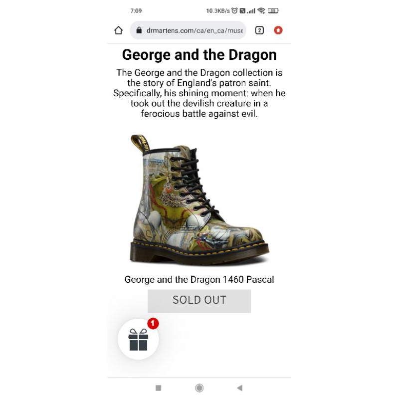Tap the red notification badge on gift
This screenshot has height=399, width=399.
coord(153,323)
